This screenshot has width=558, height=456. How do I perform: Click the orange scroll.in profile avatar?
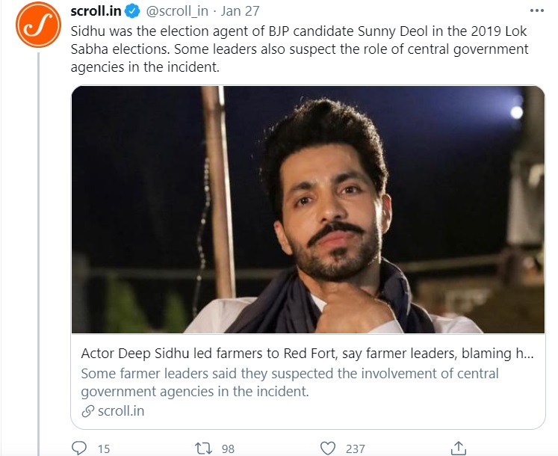(x=37, y=24)
